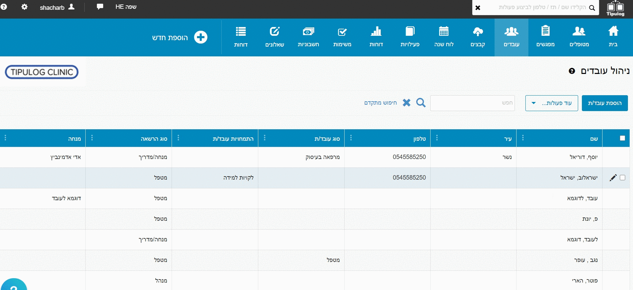Select employee עובד, לדוגמא
This screenshot has width=633, height=290.
click(582, 198)
